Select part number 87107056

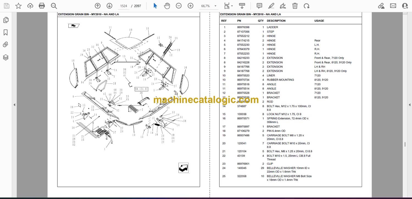point(243,32)
